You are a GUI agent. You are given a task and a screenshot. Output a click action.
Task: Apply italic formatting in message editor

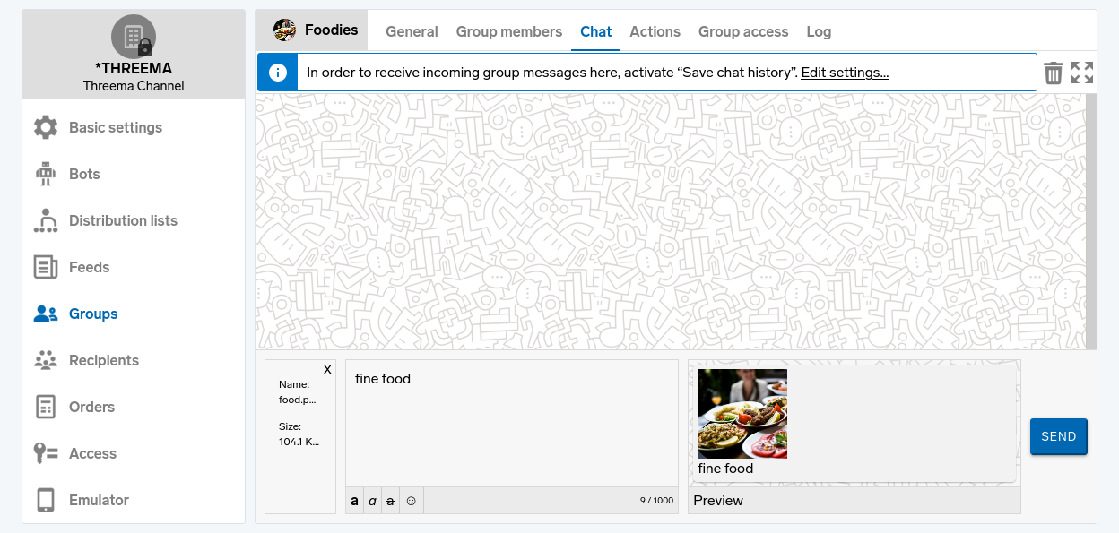372,501
